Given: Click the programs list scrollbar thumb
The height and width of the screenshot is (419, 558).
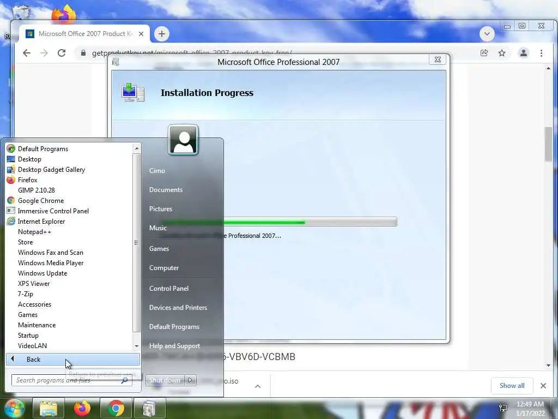Looking at the screenshot, I should coord(136,243).
